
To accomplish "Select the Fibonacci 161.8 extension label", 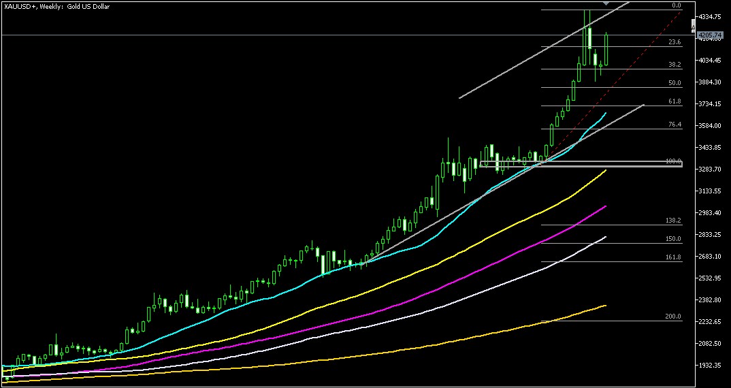I will coord(672,257).
